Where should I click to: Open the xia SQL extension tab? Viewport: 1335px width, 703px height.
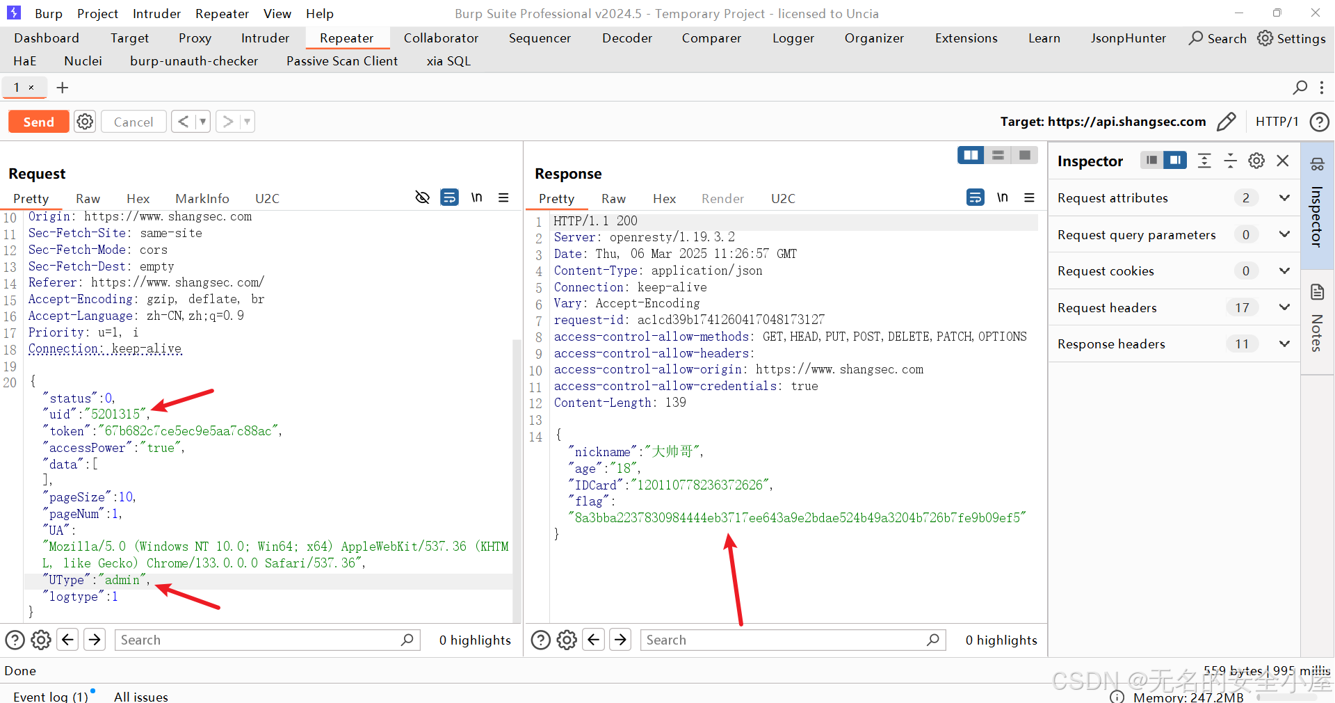click(x=448, y=61)
